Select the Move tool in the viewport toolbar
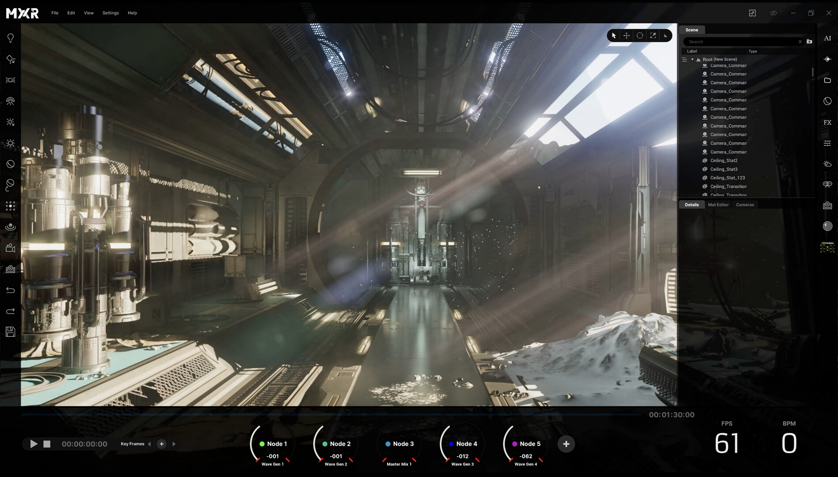Image resolution: width=838 pixels, height=477 pixels. pos(626,35)
